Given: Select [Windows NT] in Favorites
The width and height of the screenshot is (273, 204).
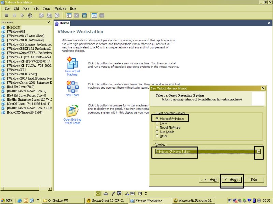Looking at the screenshot, I should tap(16, 70).
